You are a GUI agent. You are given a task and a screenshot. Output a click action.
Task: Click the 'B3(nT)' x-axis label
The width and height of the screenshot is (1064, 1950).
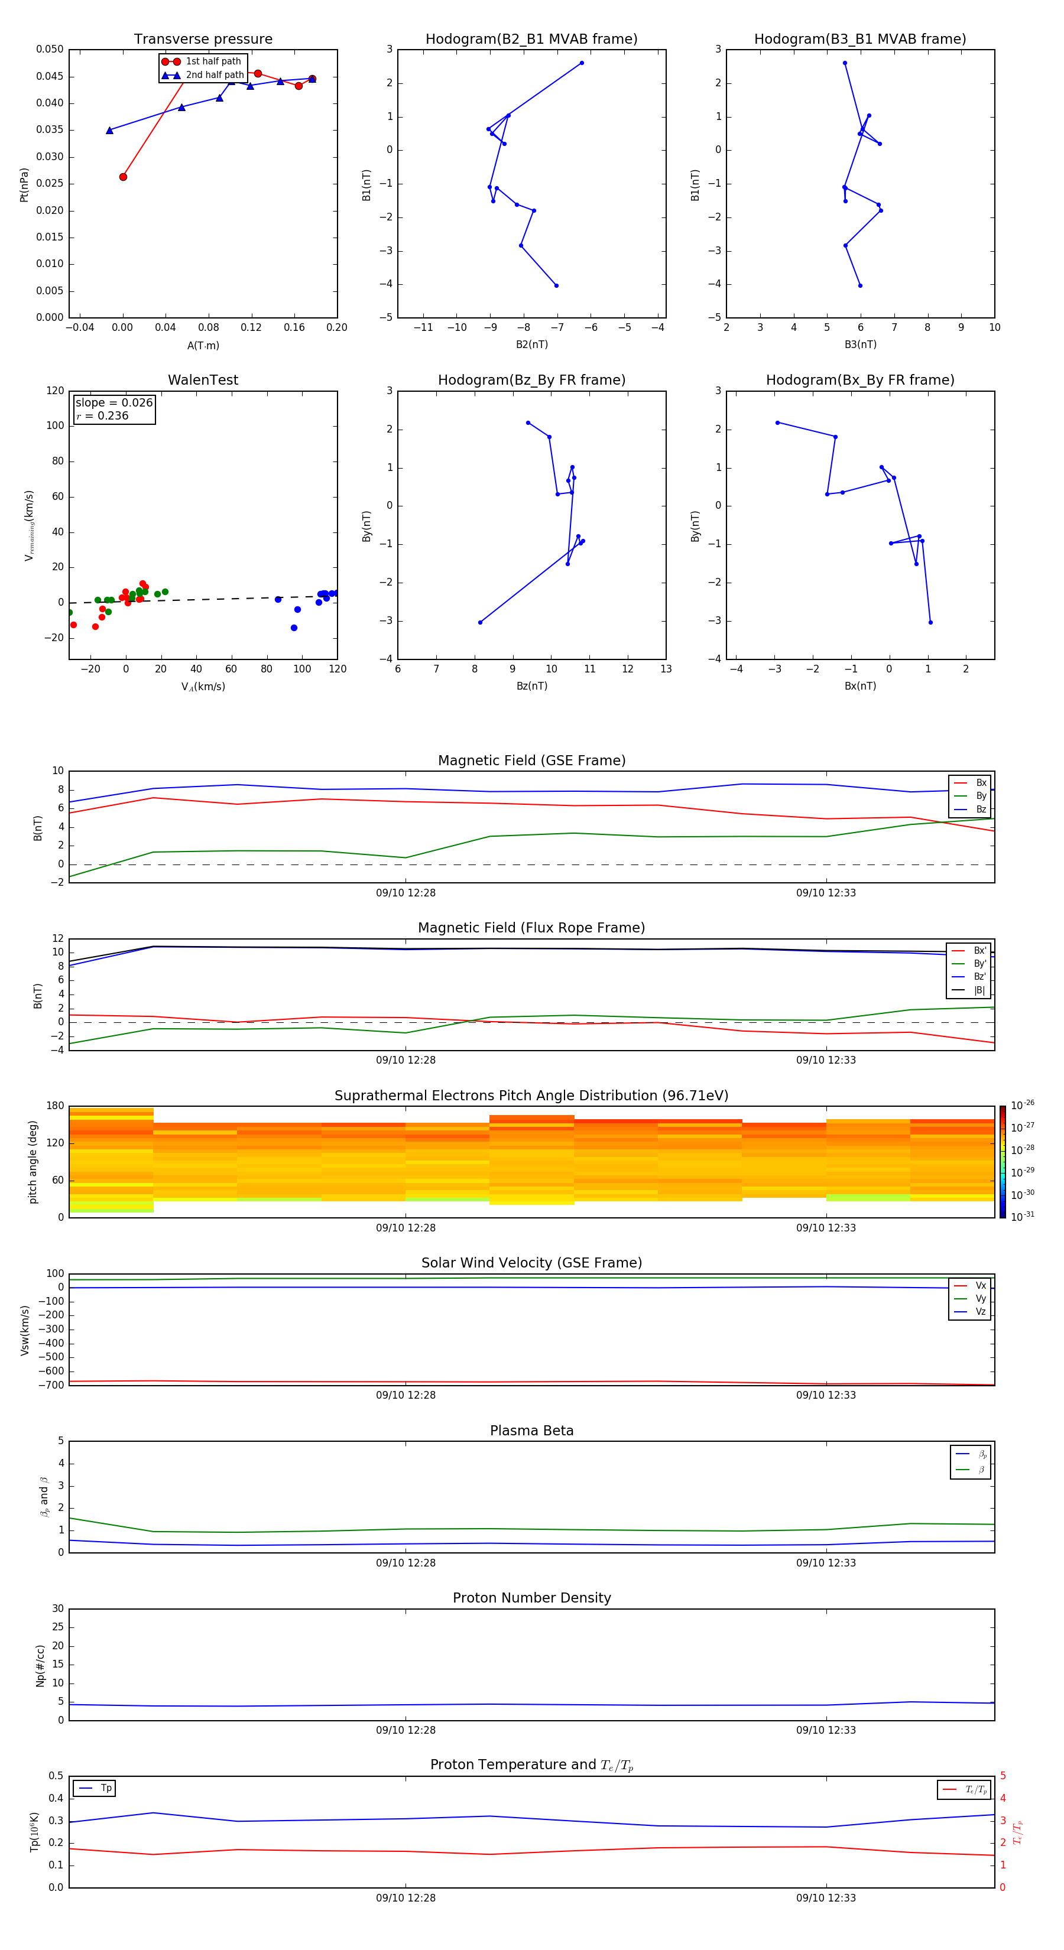pyautogui.click(x=860, y=345)
